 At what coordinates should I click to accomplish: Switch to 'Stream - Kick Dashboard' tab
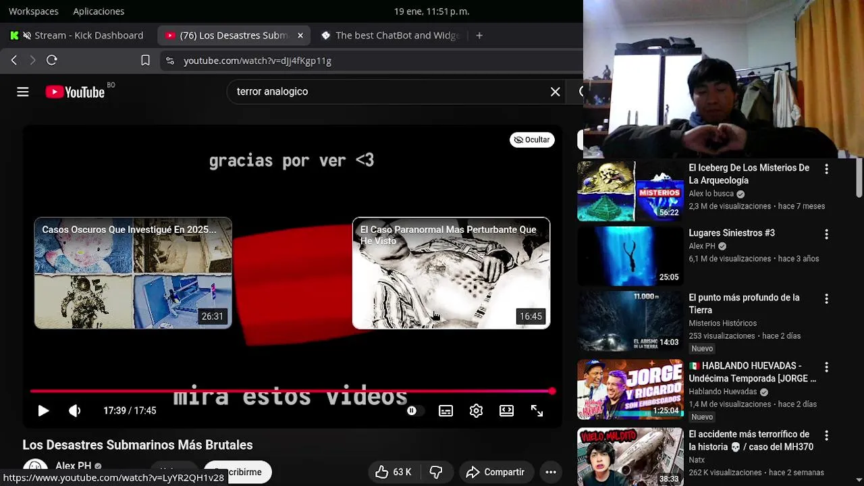[77, 35]
